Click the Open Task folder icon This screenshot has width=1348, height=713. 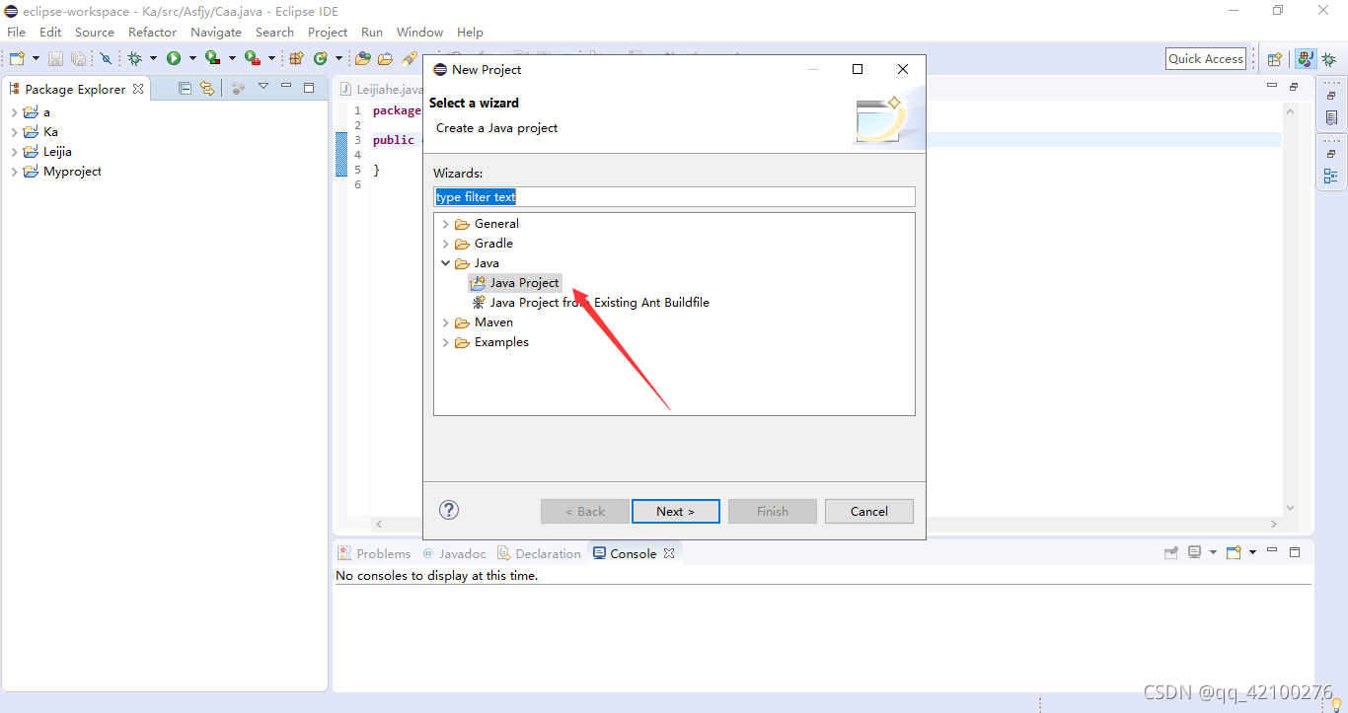385,59
